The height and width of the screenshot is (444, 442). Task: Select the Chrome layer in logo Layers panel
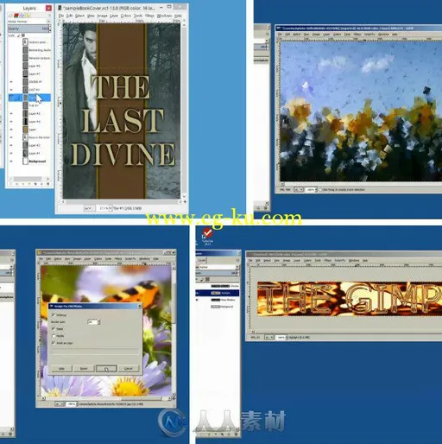[218, 286]
